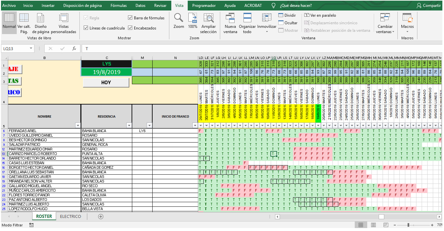Open the NOMBRE column filter dropdown
The width and height of the screenshot is (444, 231).
click(78, 125)
